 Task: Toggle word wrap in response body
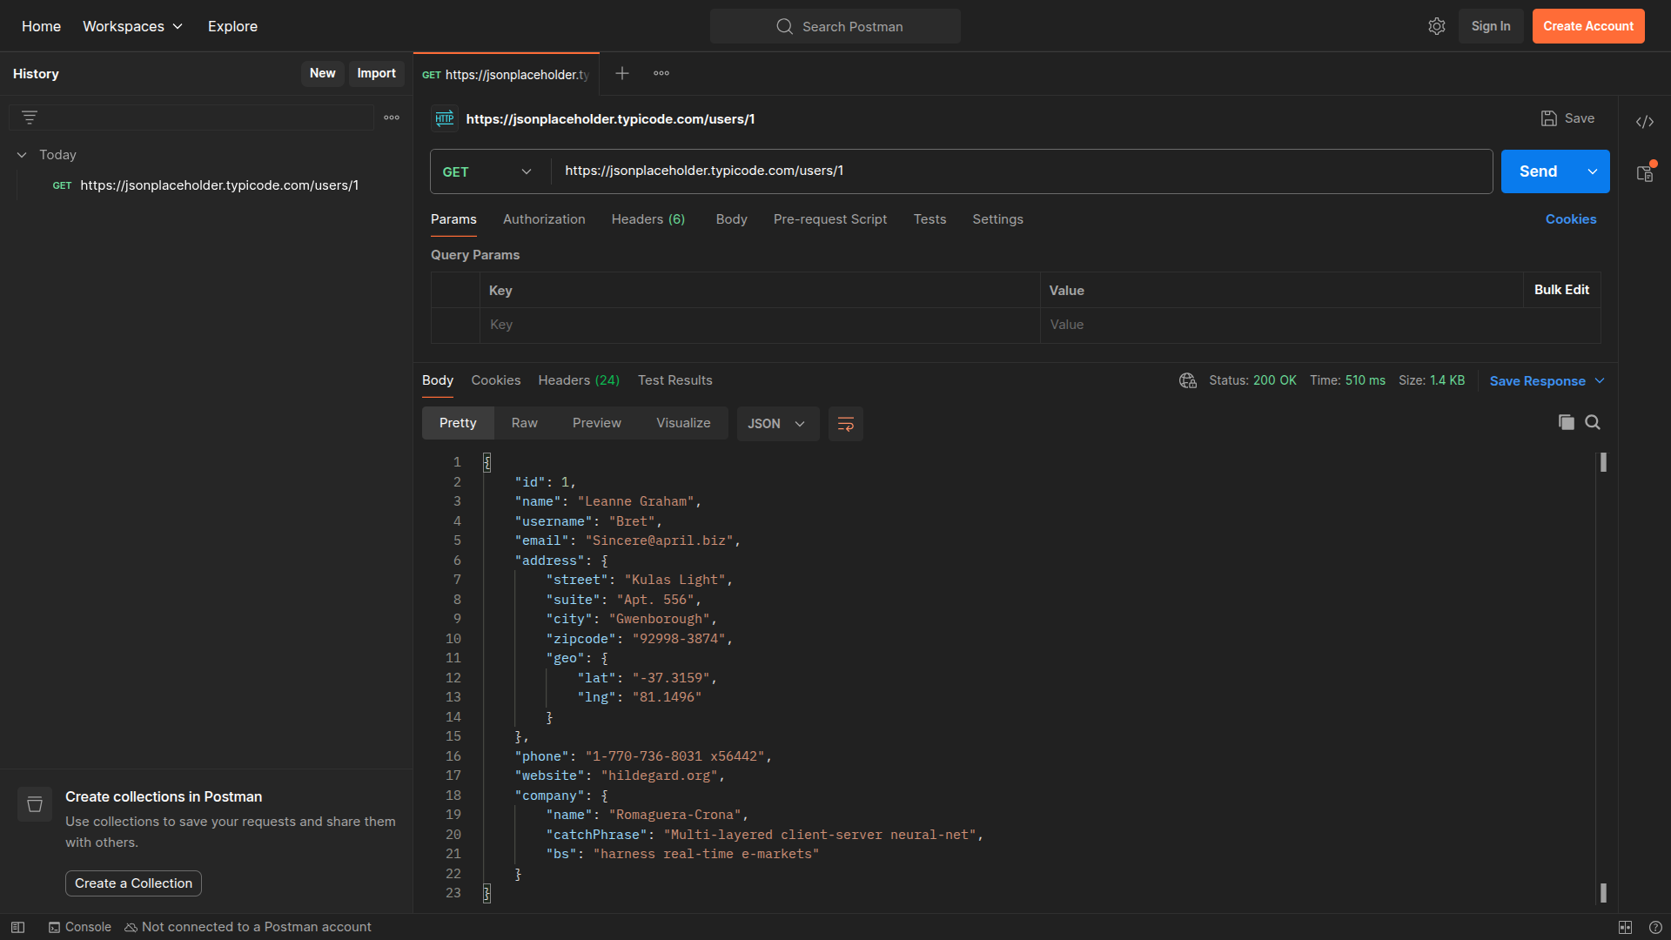pyautogui.click(x=845, y=424)
